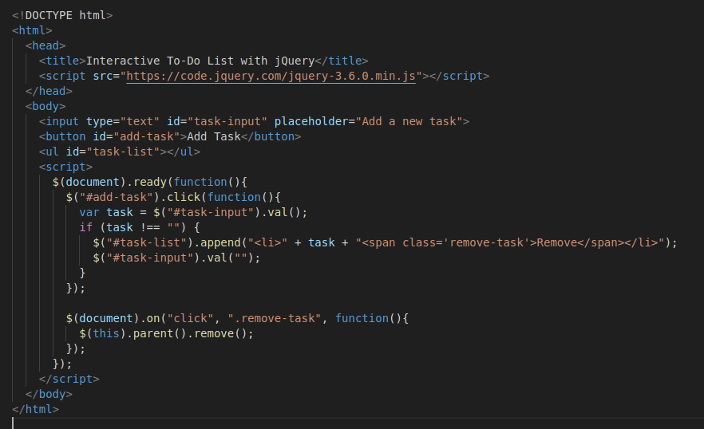704x429 pixels.
Task: Click the ready call on the document line
Action: pyautogui.click(x=150, y=182)
